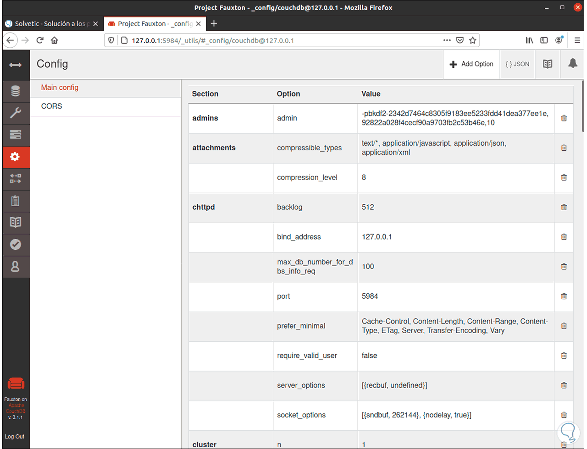This screenshot has width=587, height=449.
Task: Click the Value column header
Action: (371, 94)
